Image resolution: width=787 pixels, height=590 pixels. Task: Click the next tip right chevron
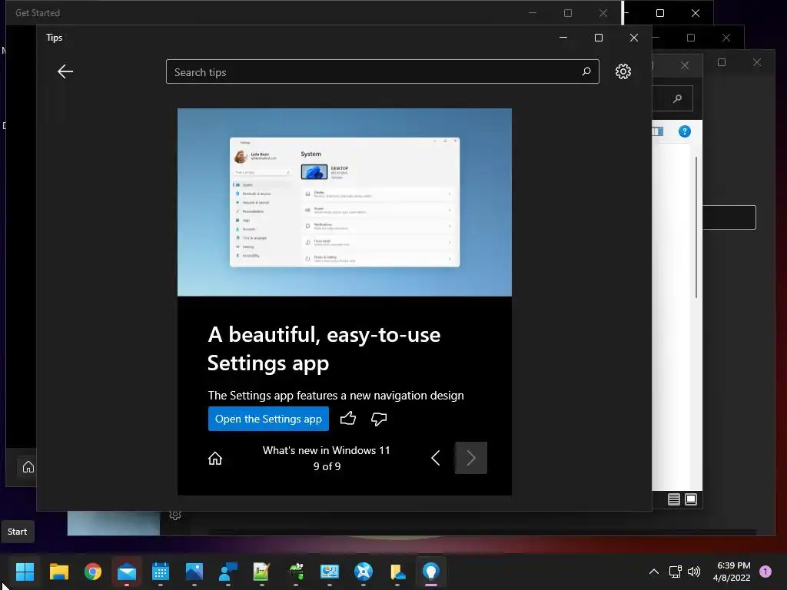(471, 458)
